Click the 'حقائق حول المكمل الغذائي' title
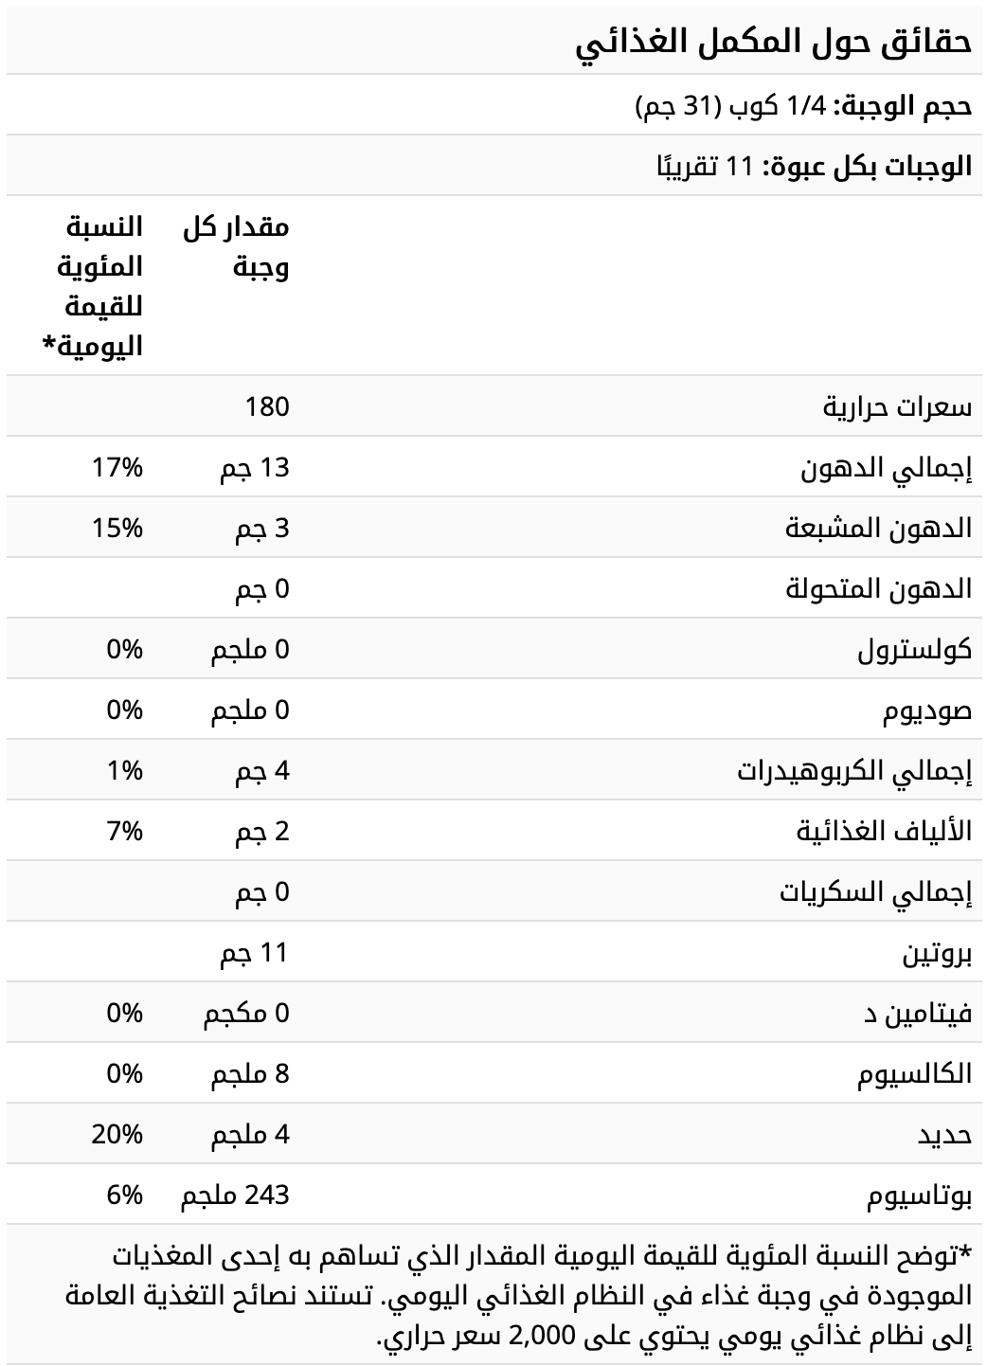The height and width of the screenshot is (1366, 987). click(774, 43)
